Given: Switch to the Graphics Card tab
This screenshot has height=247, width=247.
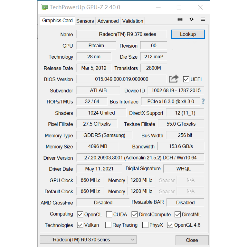Looking at the screenshot, I should [x=57, y=21].
